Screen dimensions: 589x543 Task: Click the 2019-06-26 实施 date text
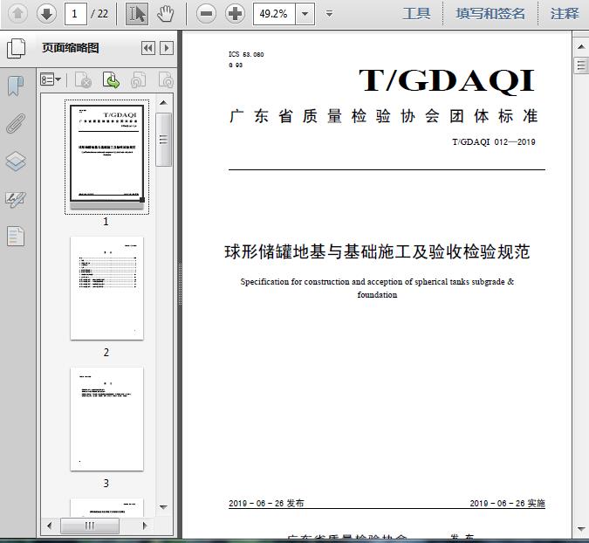pos(508,503)
